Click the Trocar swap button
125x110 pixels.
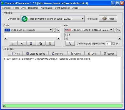click(x=108, y=19)
